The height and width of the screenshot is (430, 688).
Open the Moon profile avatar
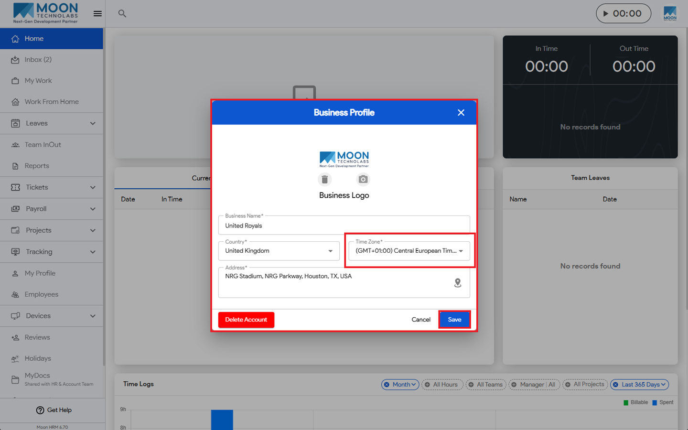(x=670, y=13)
